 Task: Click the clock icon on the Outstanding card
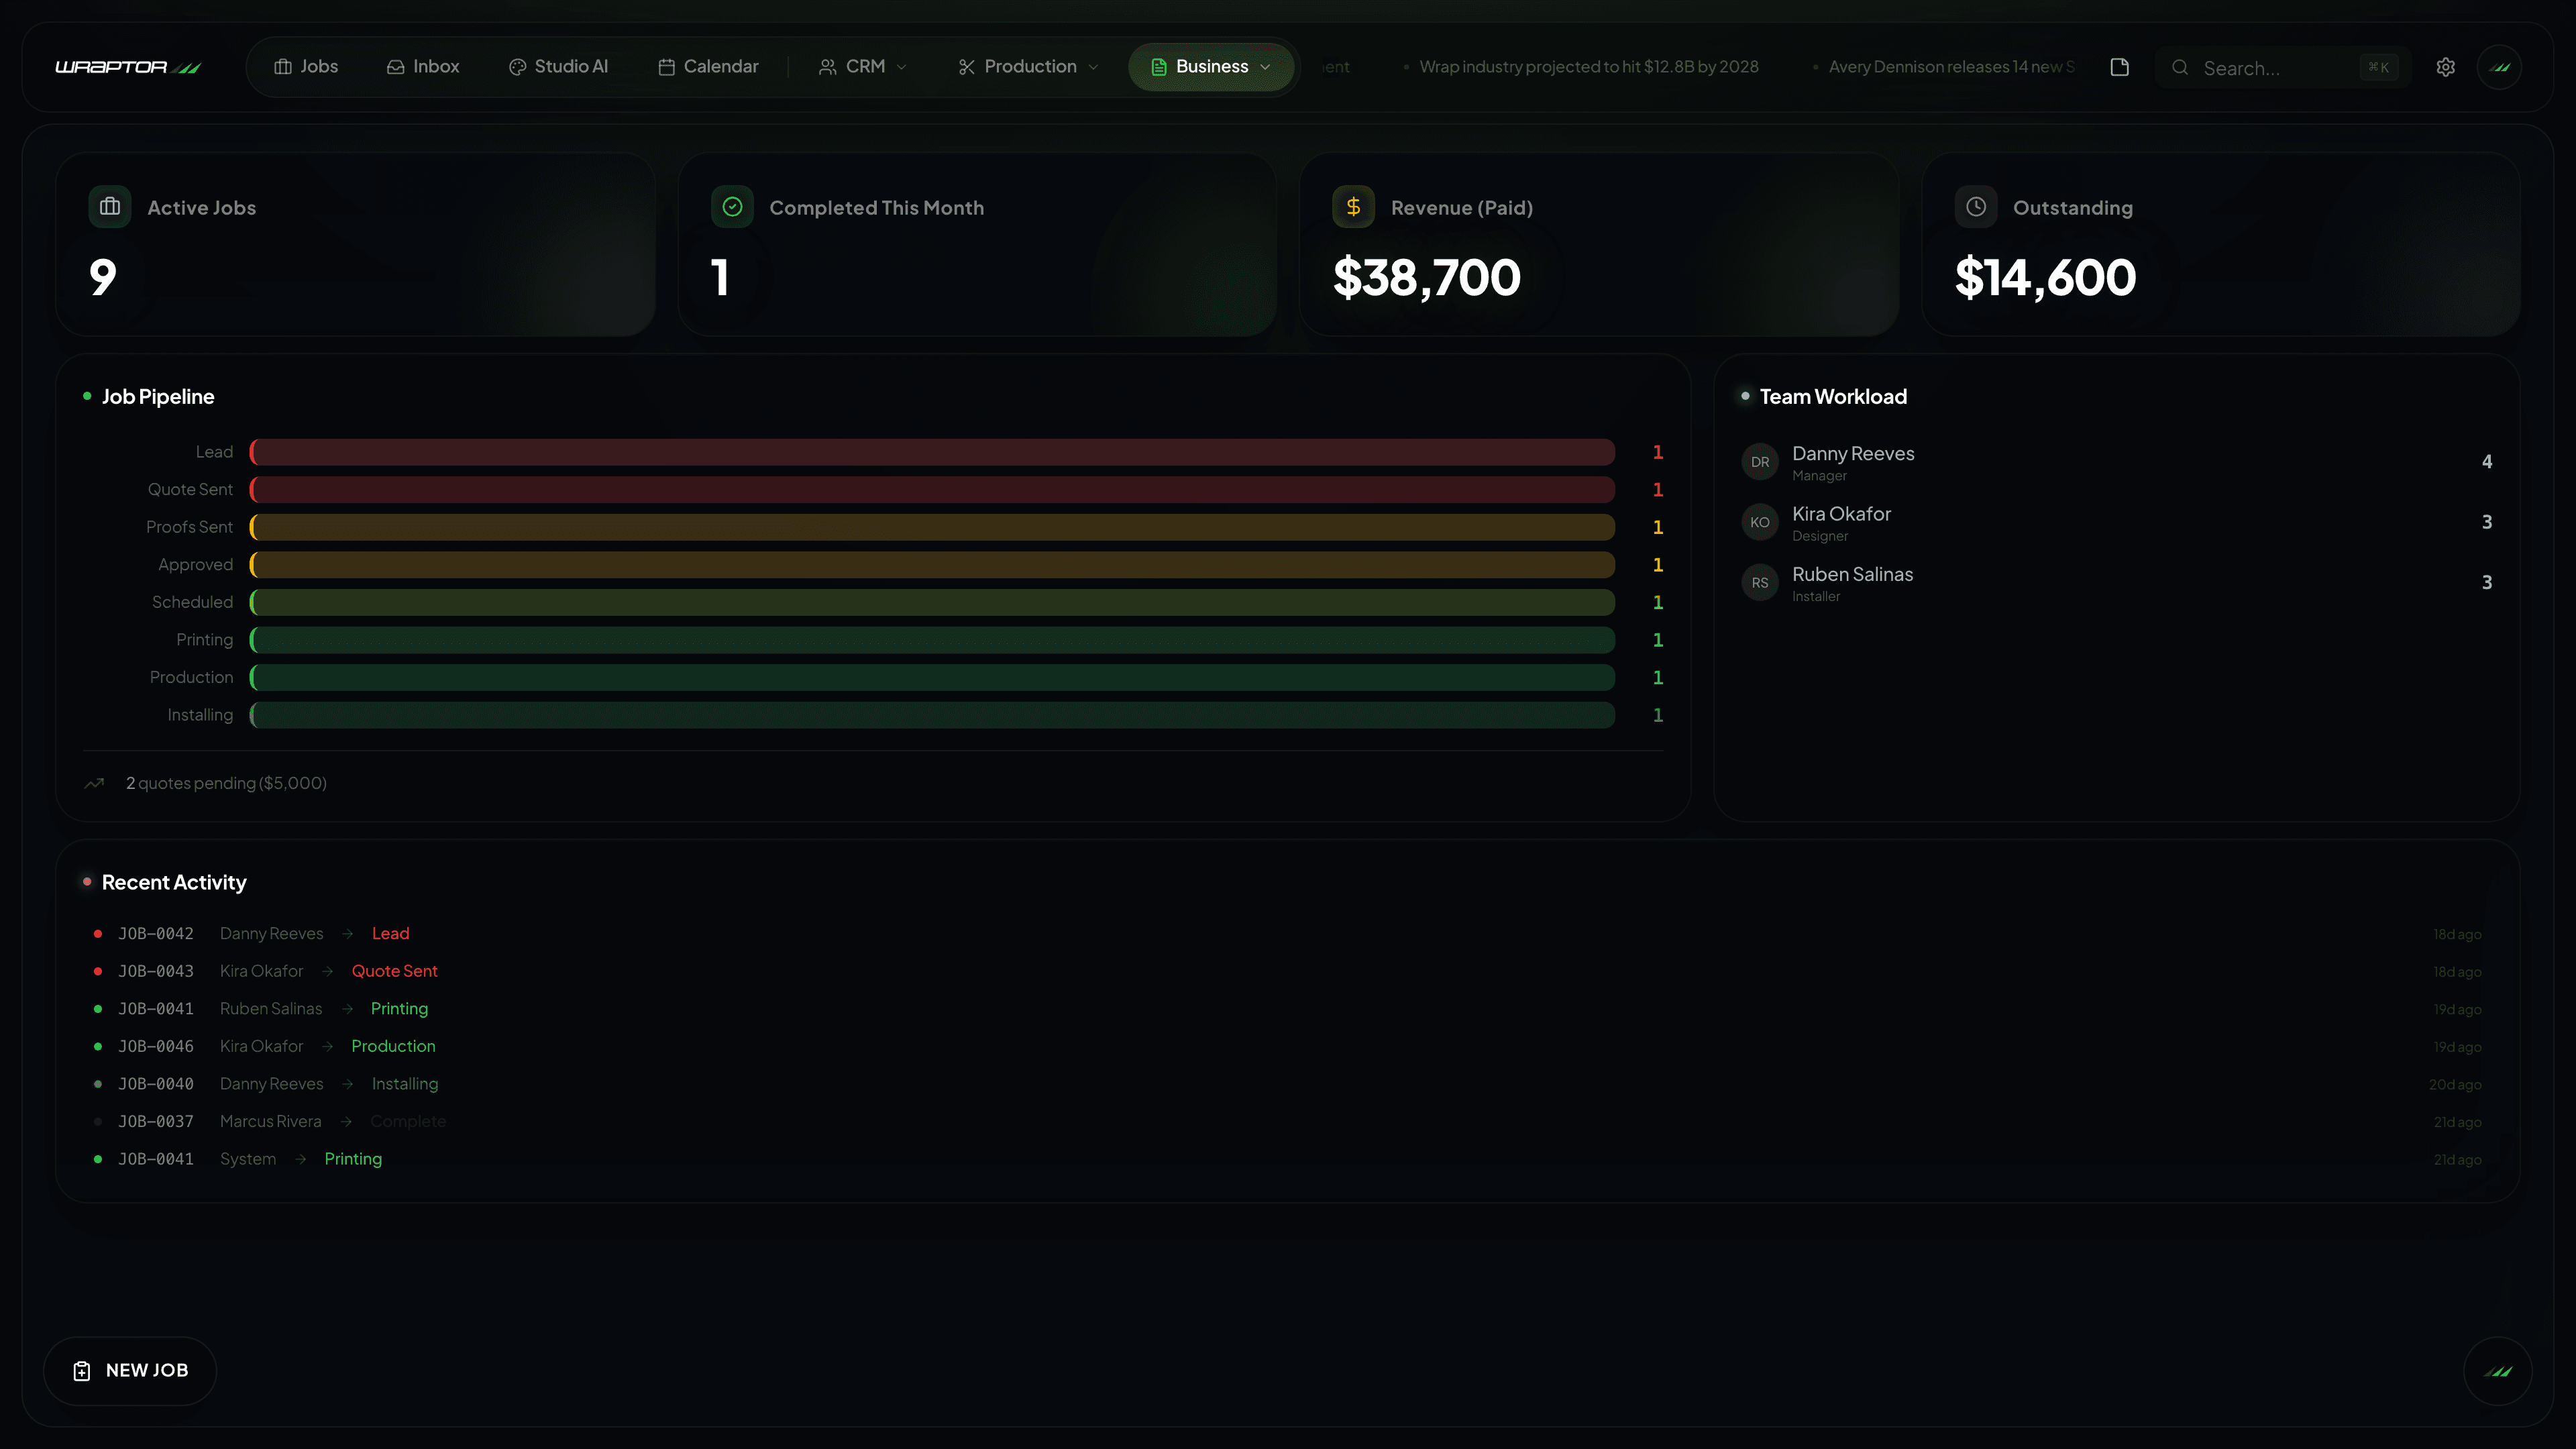[1975, 207]
